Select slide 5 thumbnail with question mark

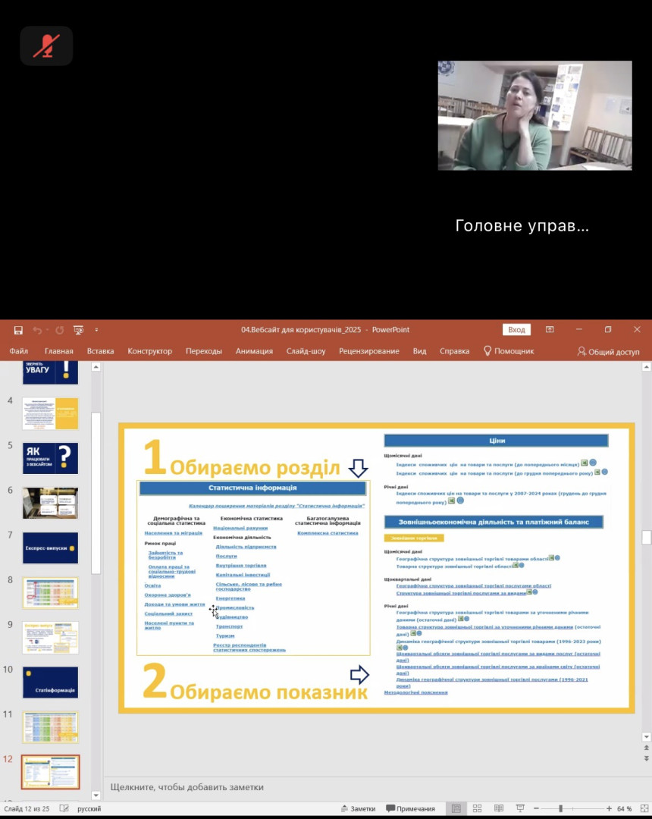[x=50, y=458]
